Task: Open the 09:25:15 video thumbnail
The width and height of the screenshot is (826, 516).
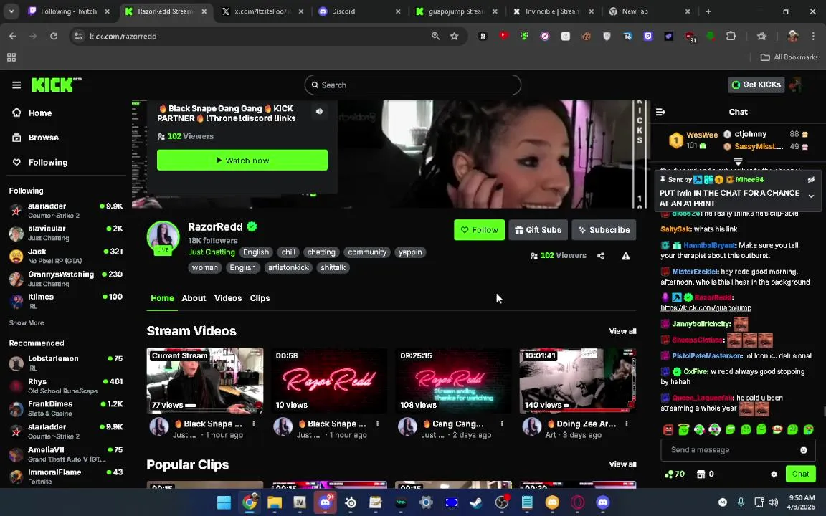Action: click(453, 380)
